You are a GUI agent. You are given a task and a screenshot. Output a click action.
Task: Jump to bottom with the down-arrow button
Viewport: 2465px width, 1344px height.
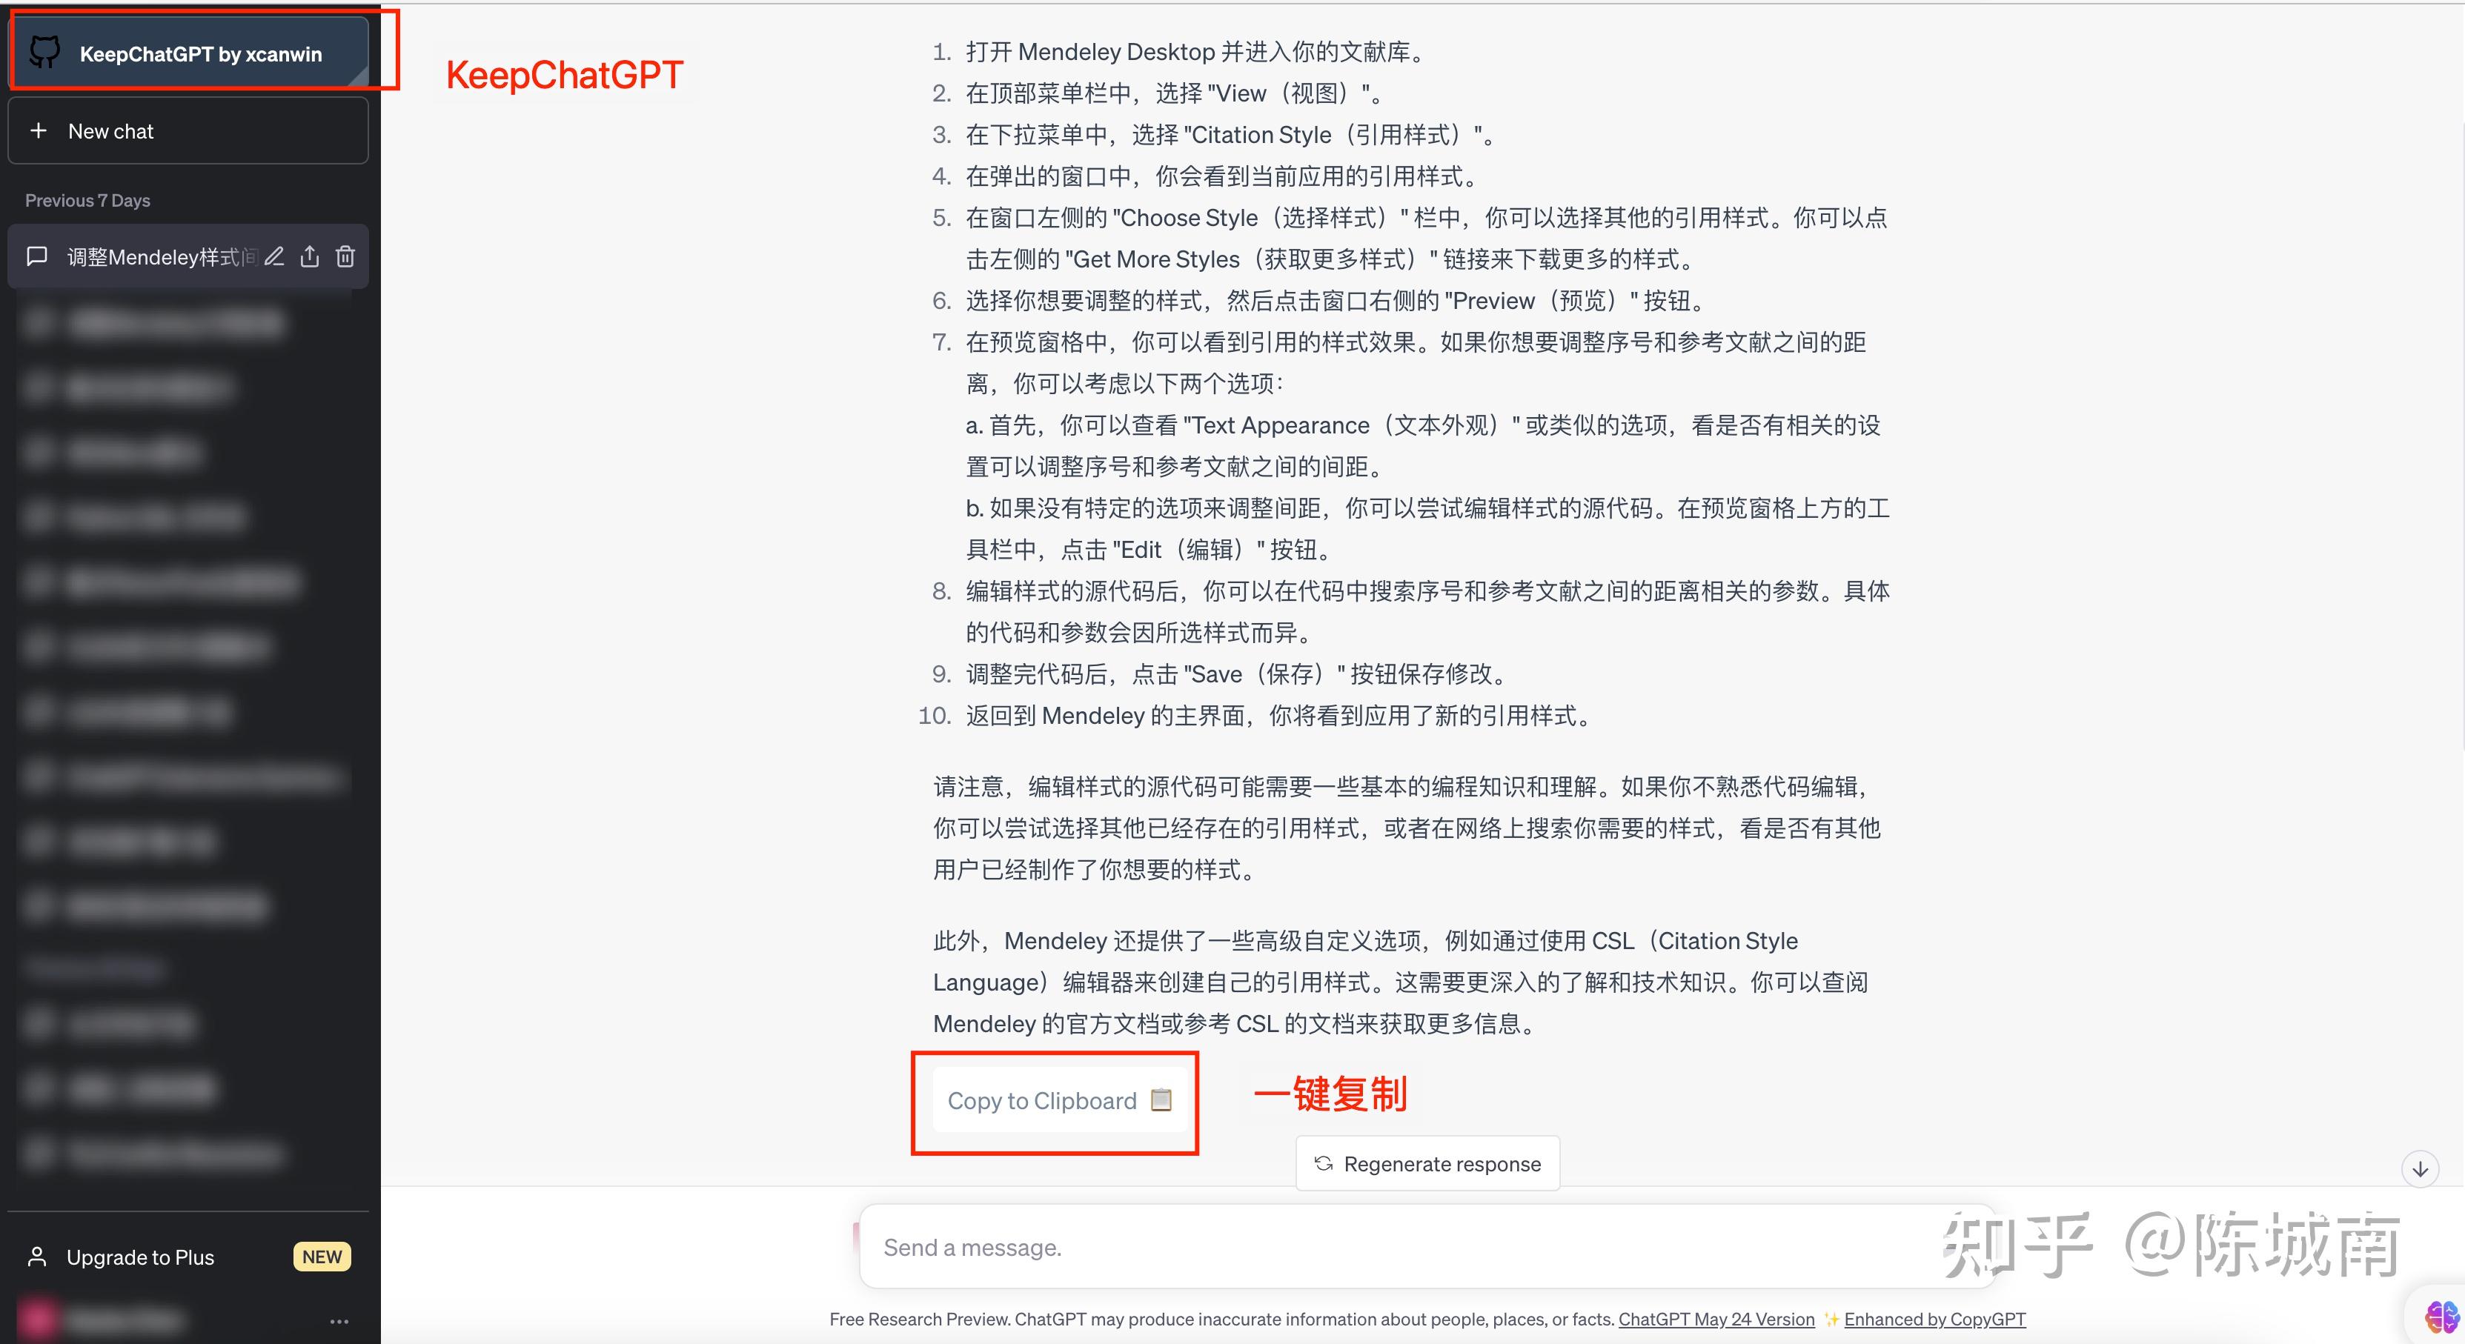coord(2420,1169)
